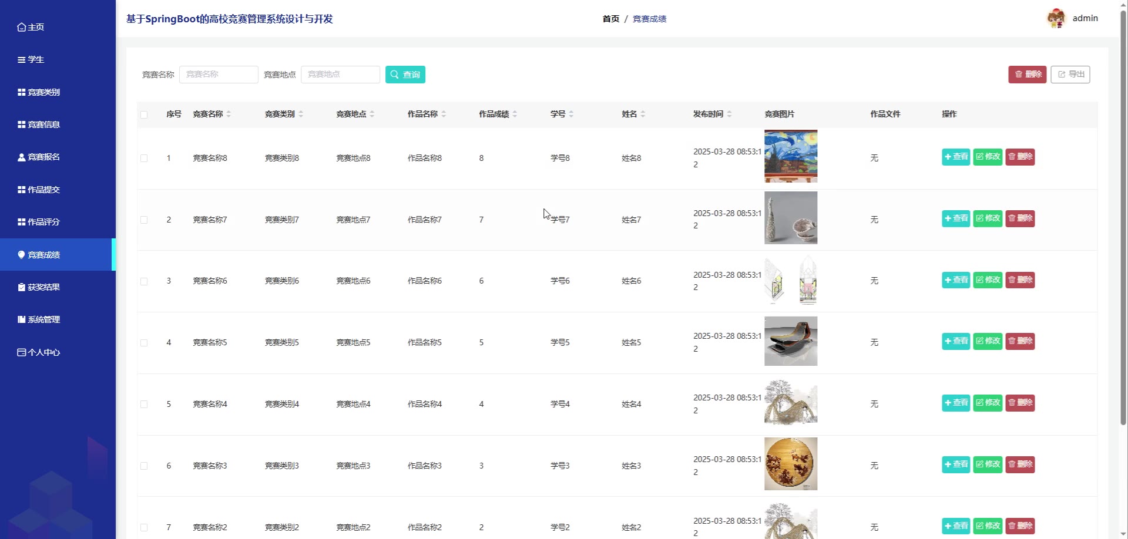Image resolution: width=1128 pixels, height=539 pixels.
Task: Check the row for 竞赛名称5
Action: [x=144, y=343]
